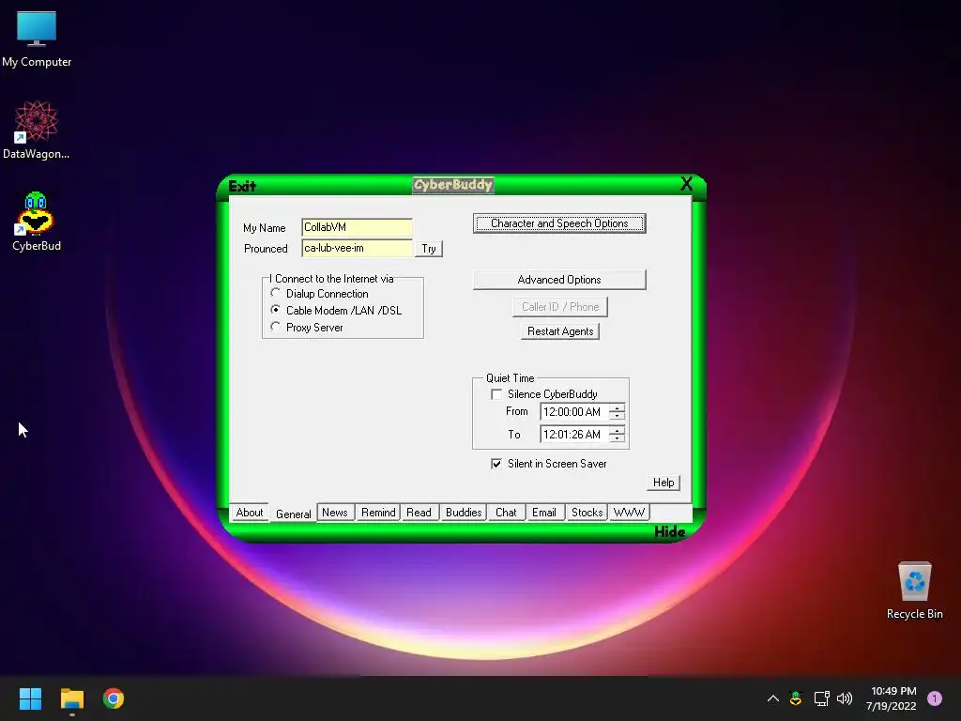This screenshot has width=961, height=721.
Task: Click the Restart Agents button
Action: pyautogui.click(x=560, y=331)
